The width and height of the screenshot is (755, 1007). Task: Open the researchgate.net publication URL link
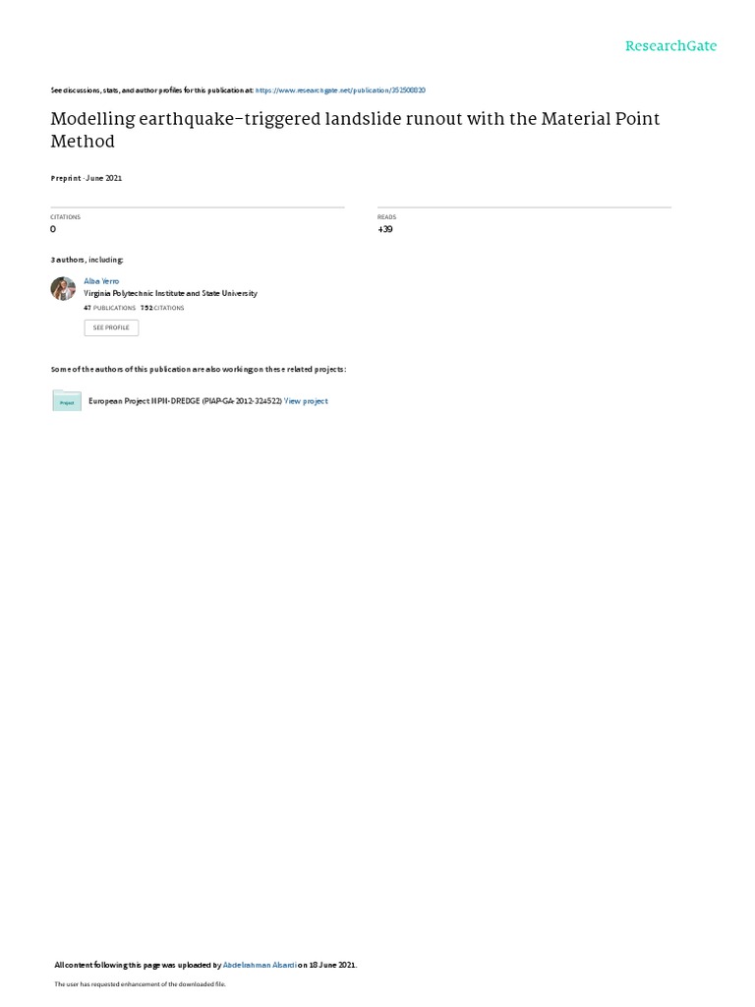[340, 90]
